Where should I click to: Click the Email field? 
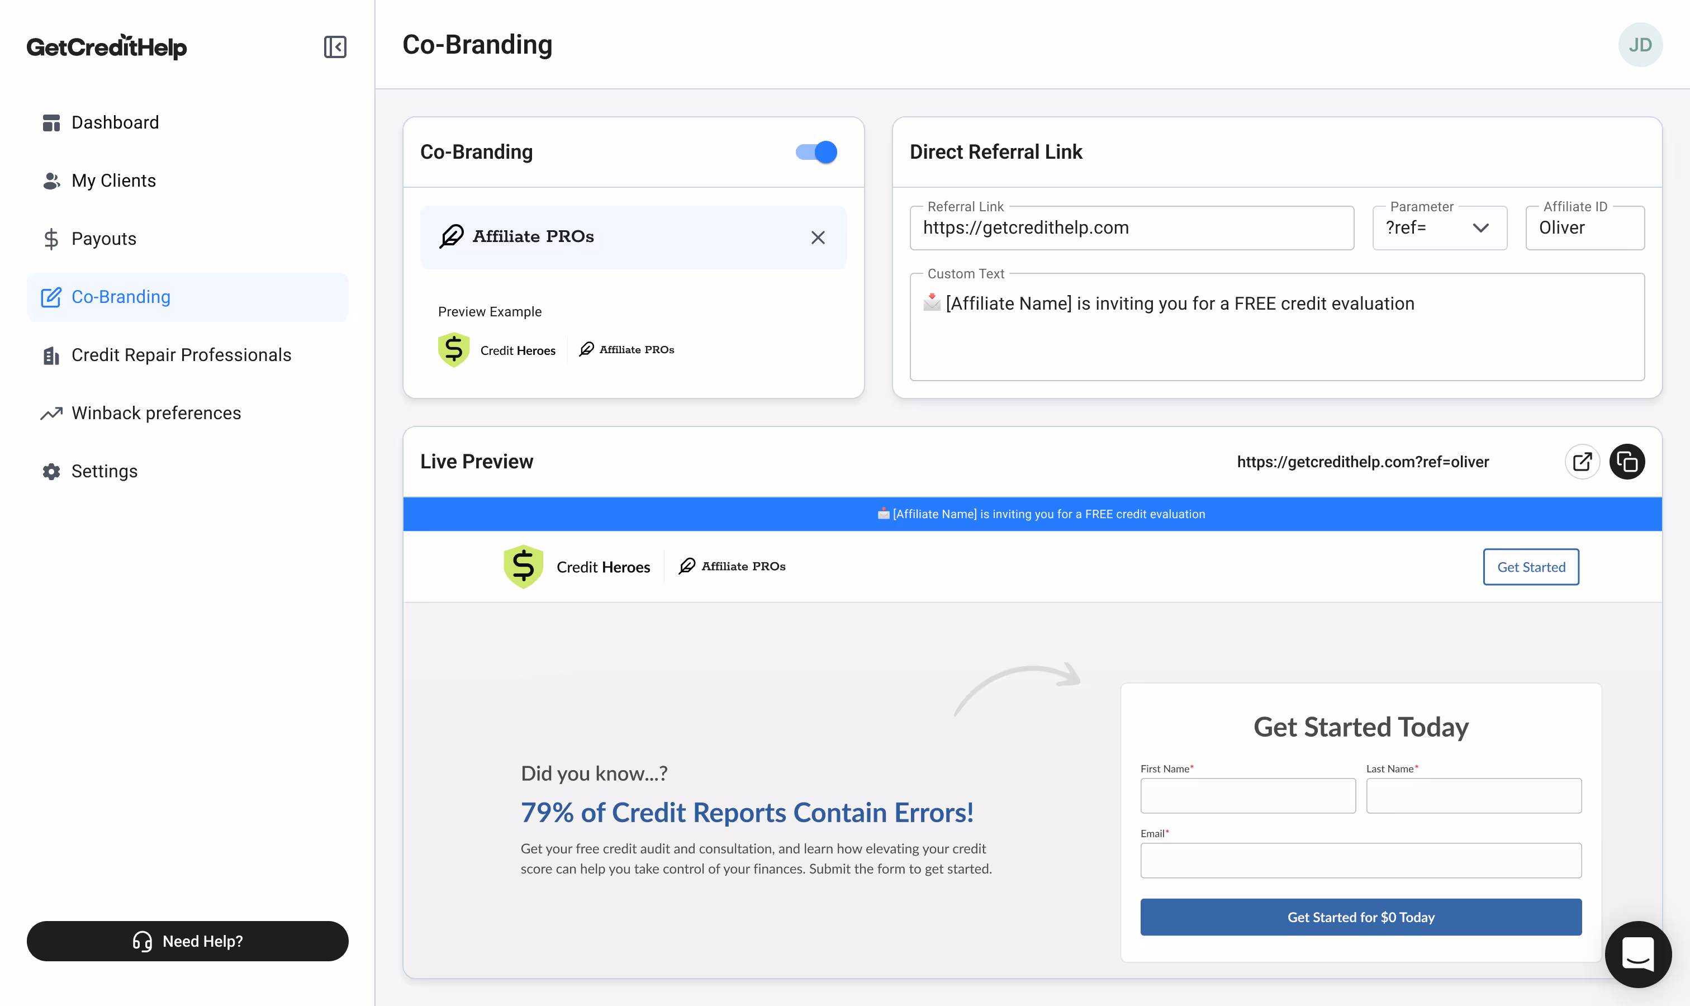click(1360, 860)
